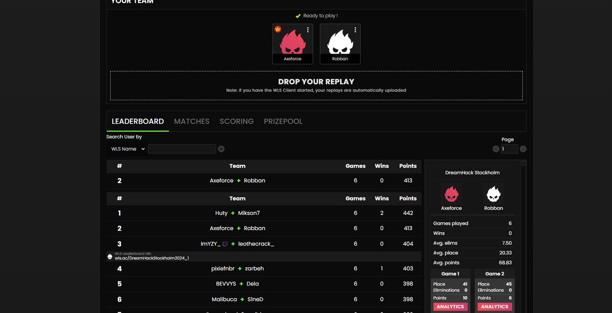
Task: Select the BEVVYS + Dela row
Action: (264, 284)
